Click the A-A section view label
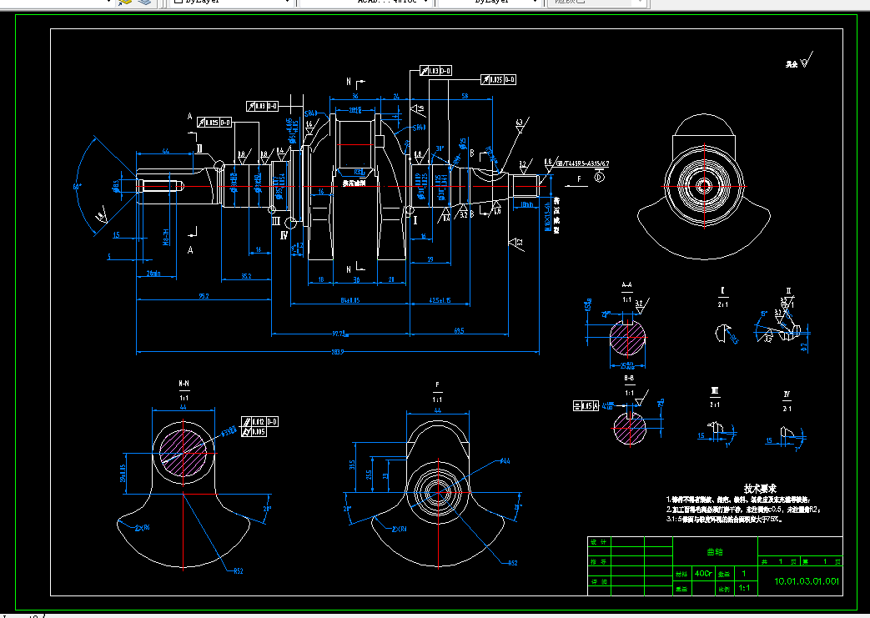 point(626,285)
